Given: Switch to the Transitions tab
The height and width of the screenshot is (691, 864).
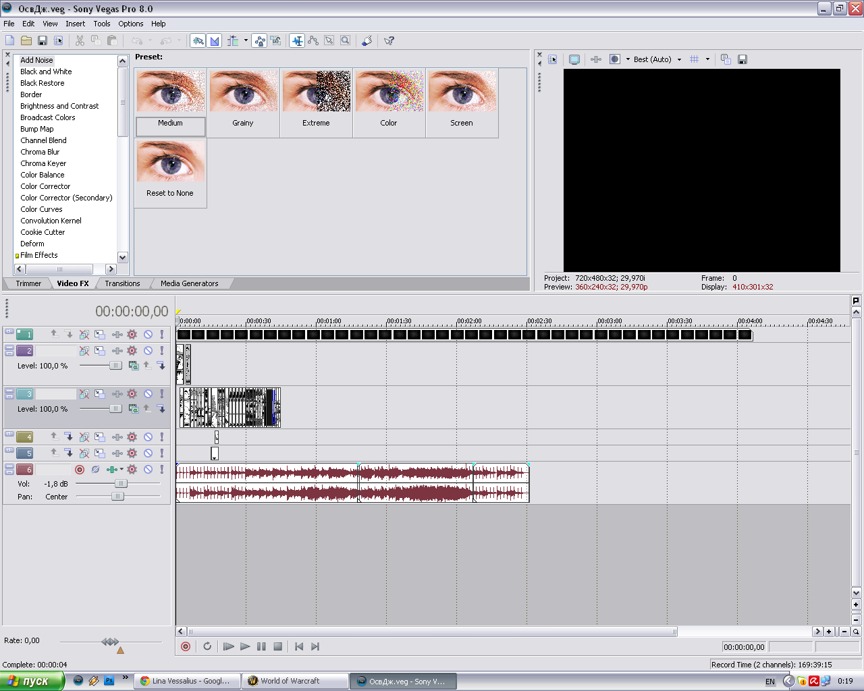Looking at the screenshot, I should (x=122, y=283).
